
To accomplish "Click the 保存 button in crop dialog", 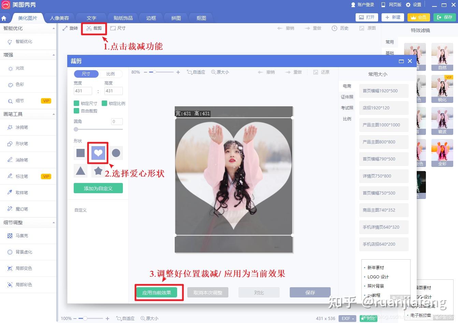I will tap(310, 293).
